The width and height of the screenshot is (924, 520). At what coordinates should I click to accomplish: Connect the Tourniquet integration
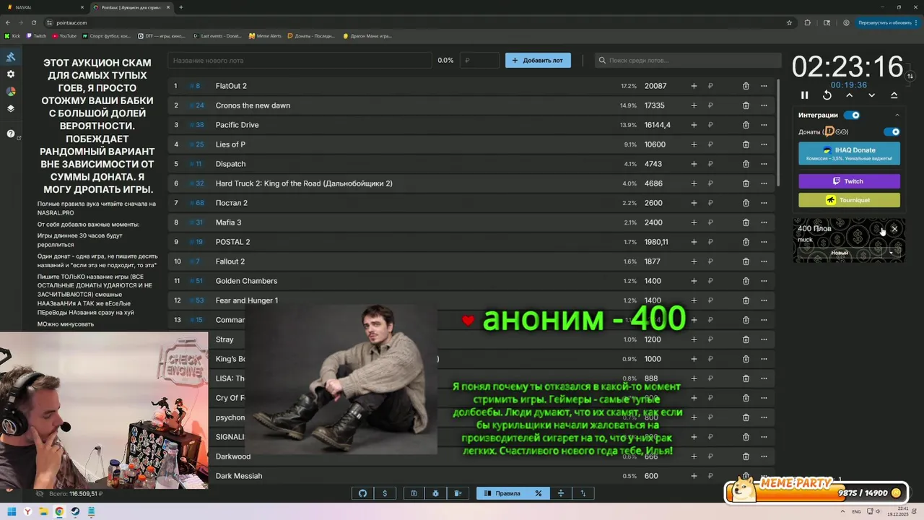point(849,200)
